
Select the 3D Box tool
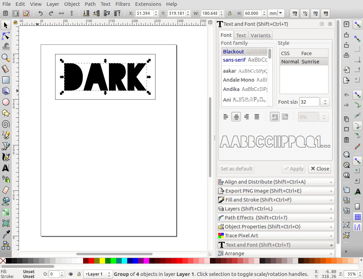[6, 91]
